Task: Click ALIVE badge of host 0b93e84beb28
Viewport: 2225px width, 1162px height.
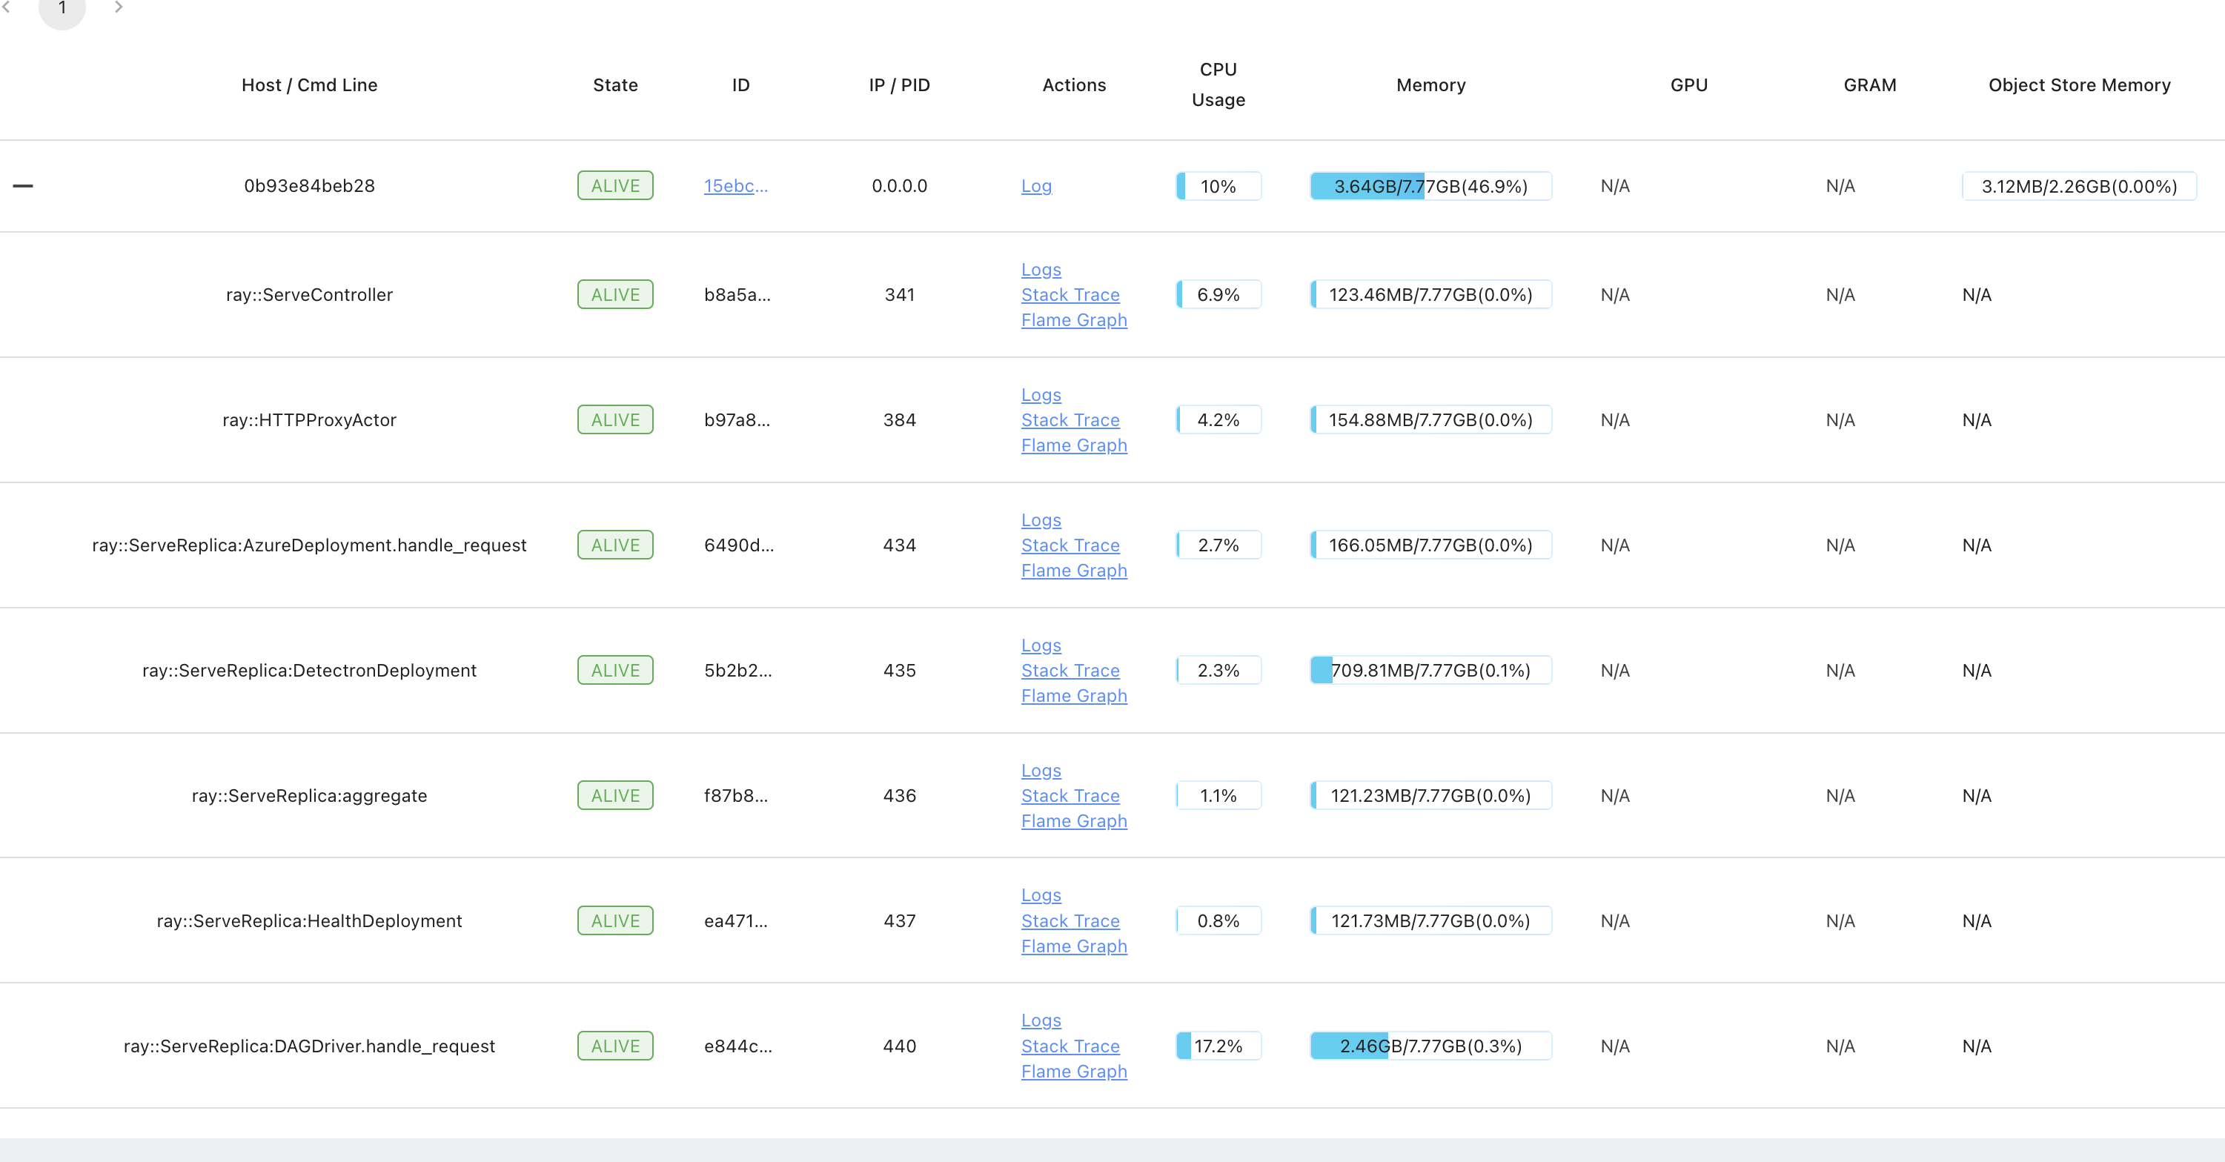Action: coord(615,186)
